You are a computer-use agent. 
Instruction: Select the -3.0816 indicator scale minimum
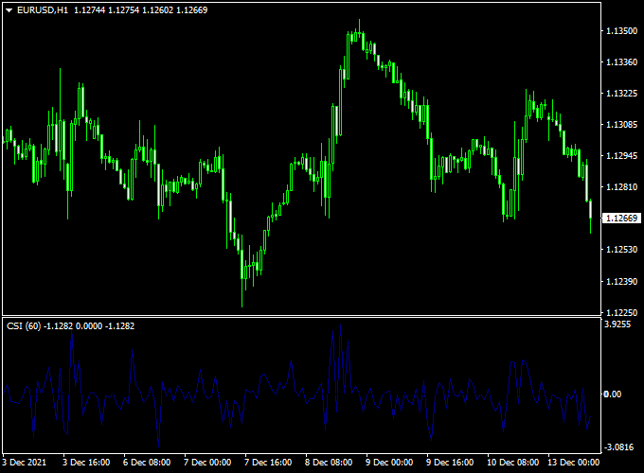click(619, 447)
